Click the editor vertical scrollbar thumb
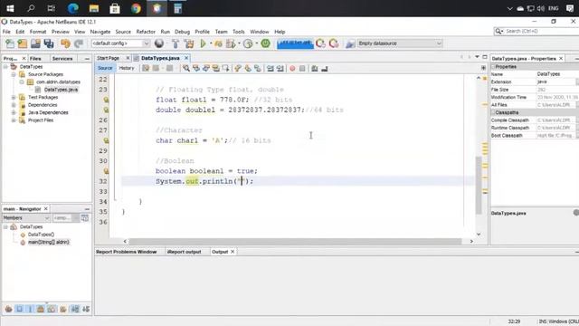 click(x=479, y=185)
